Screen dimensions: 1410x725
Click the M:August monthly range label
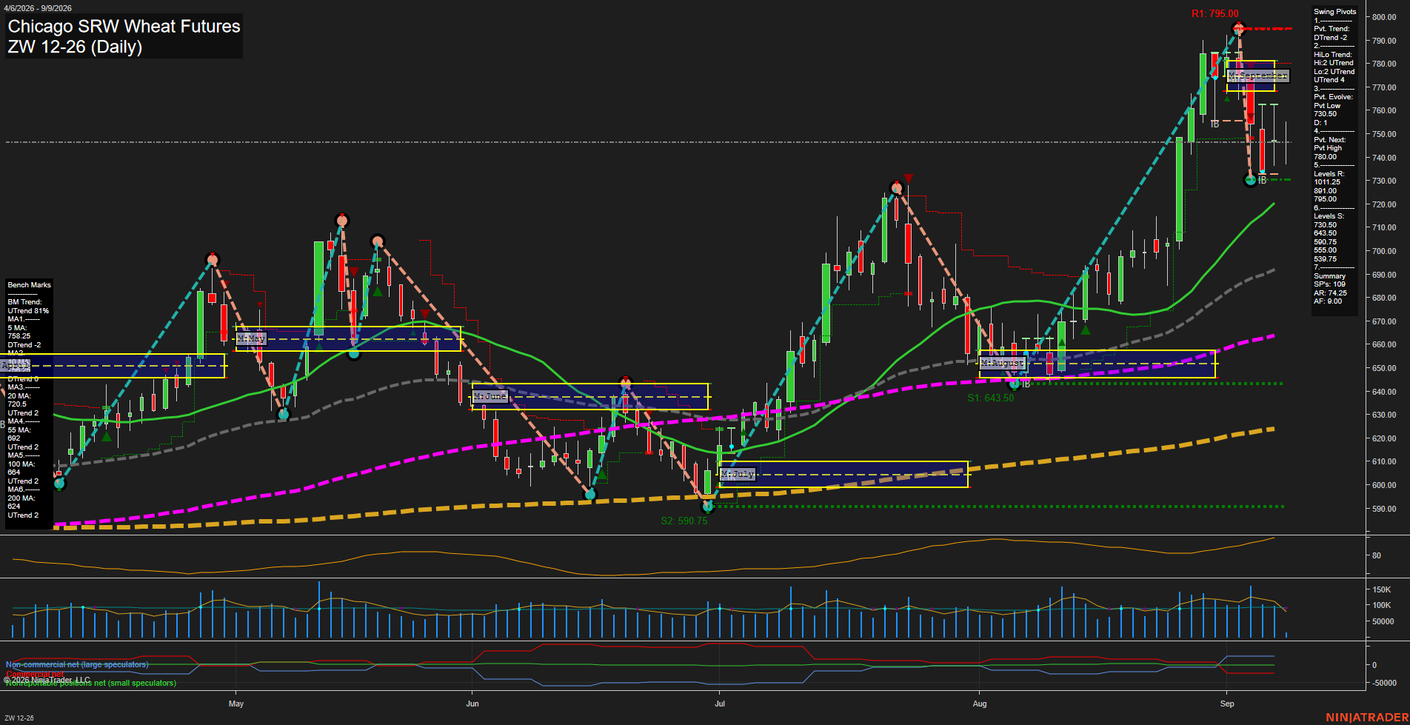[1003, 363]
